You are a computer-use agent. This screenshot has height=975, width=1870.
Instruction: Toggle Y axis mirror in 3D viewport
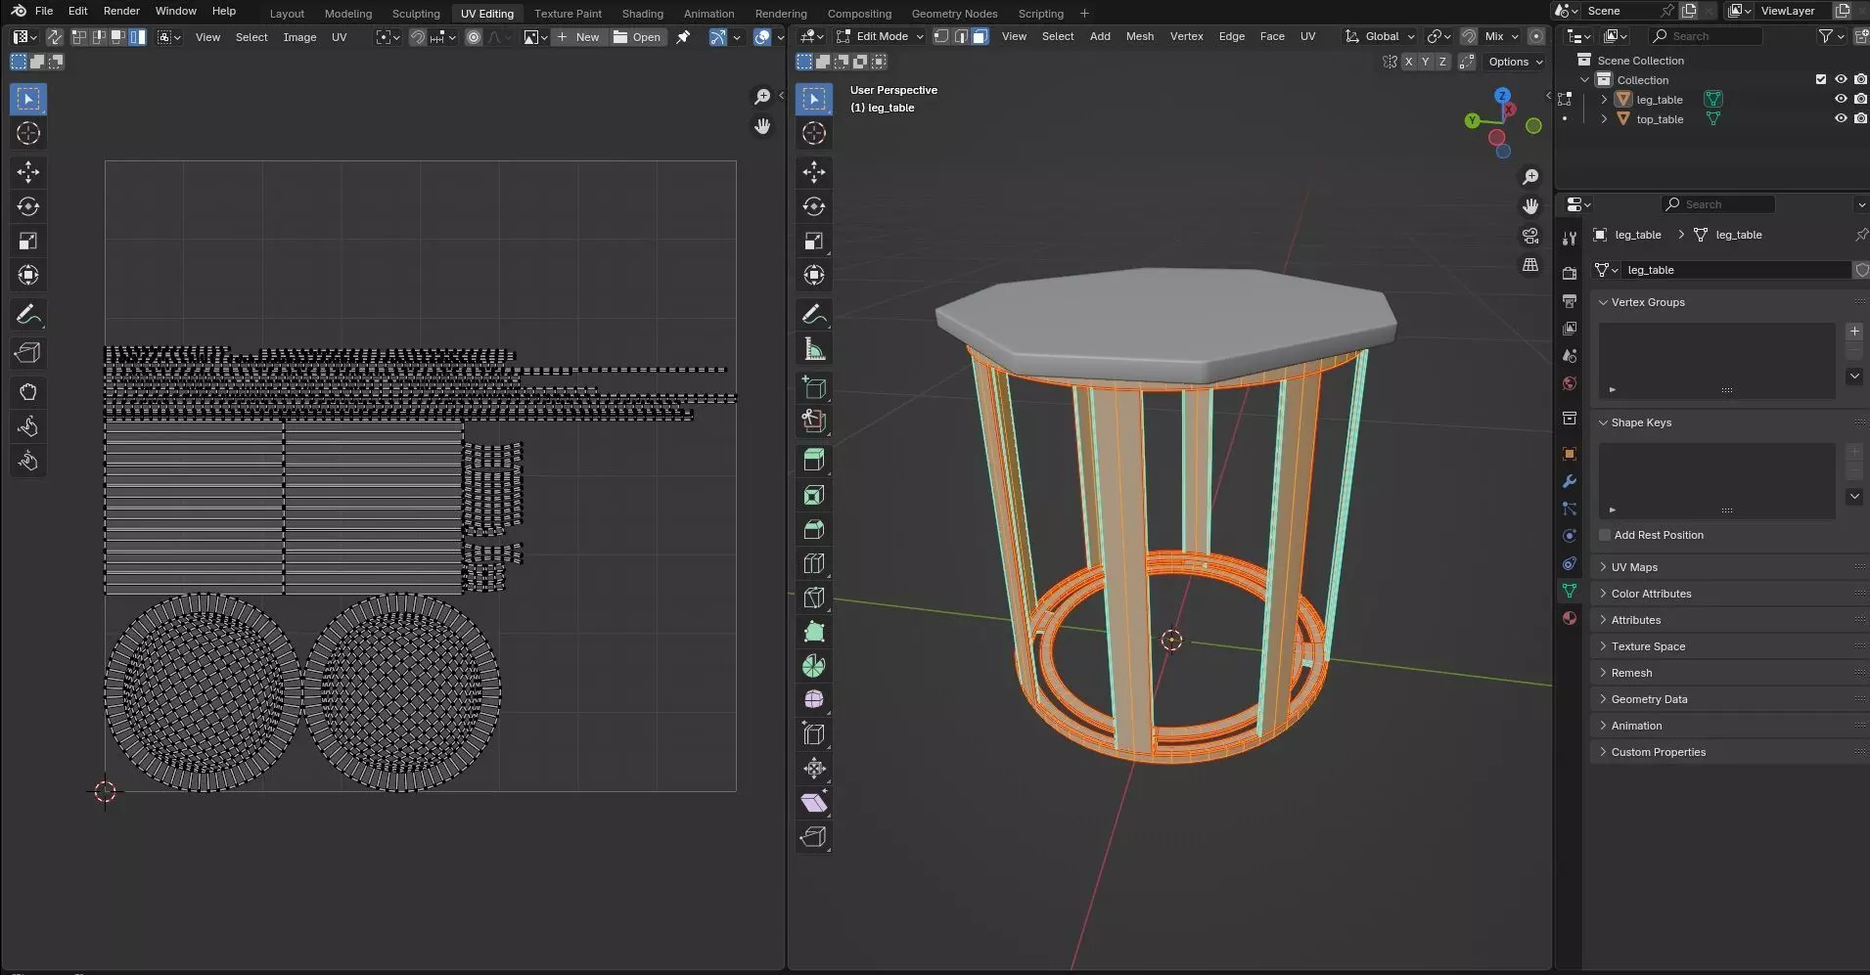(x=1425, y=62)
